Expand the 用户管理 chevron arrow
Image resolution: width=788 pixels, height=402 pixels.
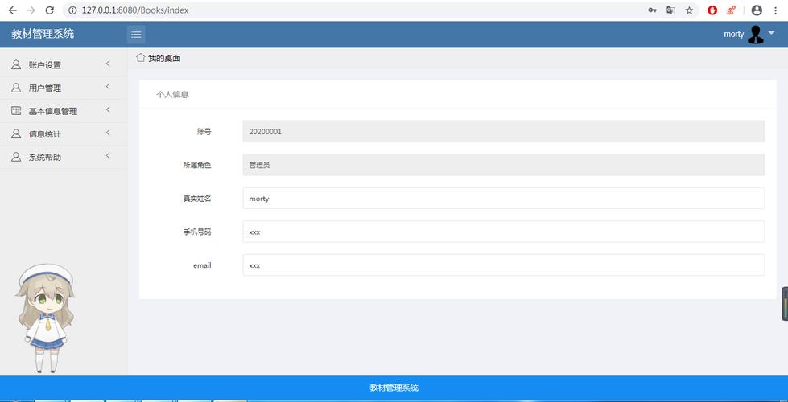108,87
